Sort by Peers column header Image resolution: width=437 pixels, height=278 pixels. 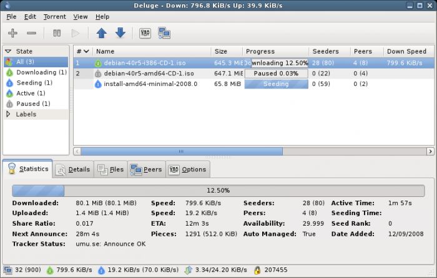[367, 51]
